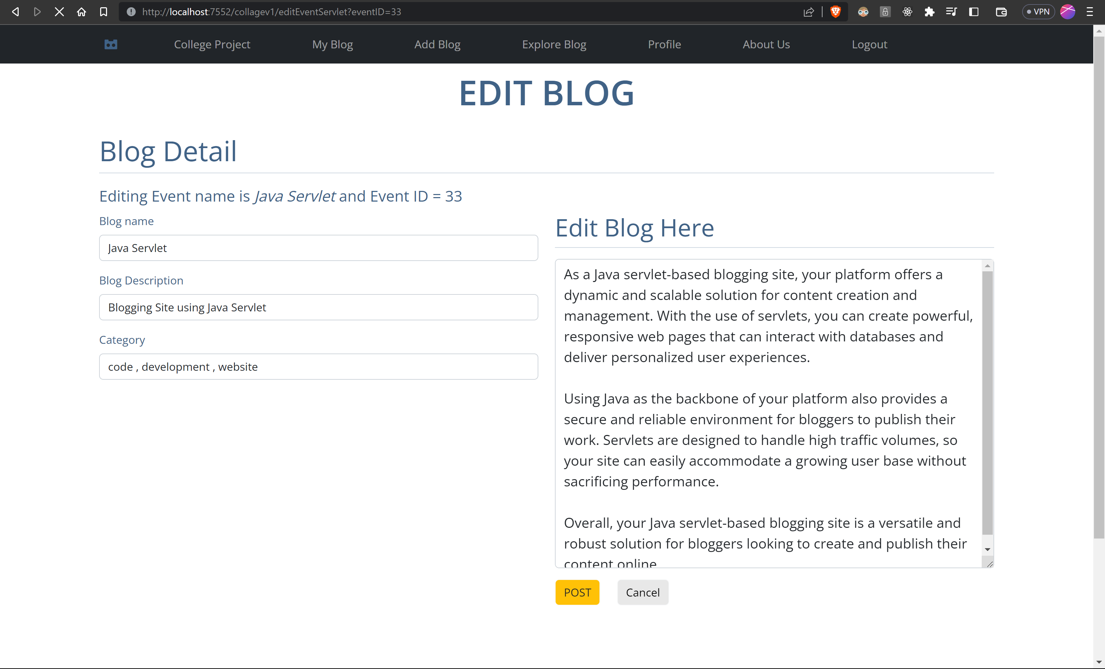Stop page loading with X icon
1105x669 pixels.
point(59,12)
